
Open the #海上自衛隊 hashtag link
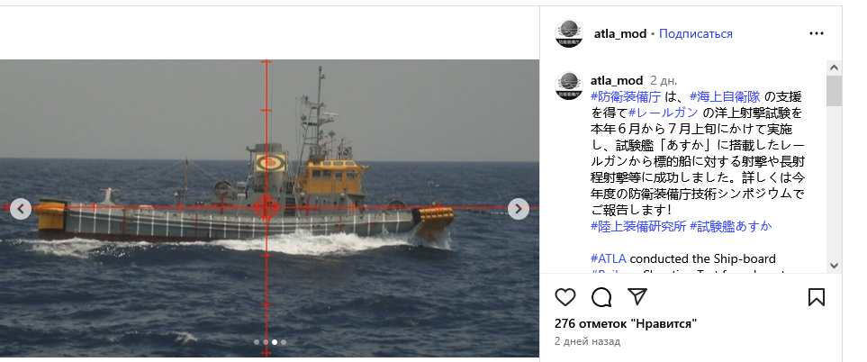pos(725,96)
